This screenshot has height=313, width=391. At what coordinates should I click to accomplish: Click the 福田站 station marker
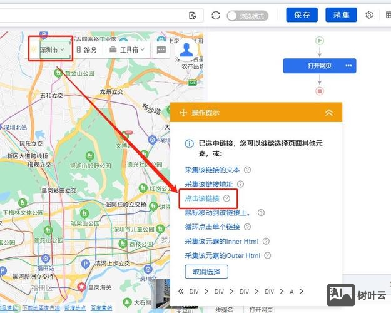[46, 259]
